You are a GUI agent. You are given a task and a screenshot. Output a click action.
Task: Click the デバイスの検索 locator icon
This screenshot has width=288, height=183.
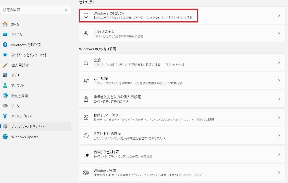pyautogui.click(x=86, y=34)
